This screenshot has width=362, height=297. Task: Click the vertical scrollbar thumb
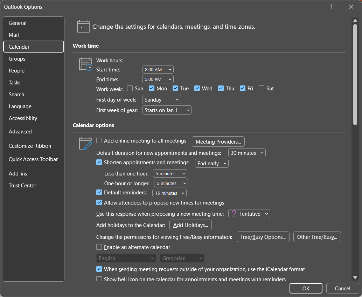click(x=355, y=75)
